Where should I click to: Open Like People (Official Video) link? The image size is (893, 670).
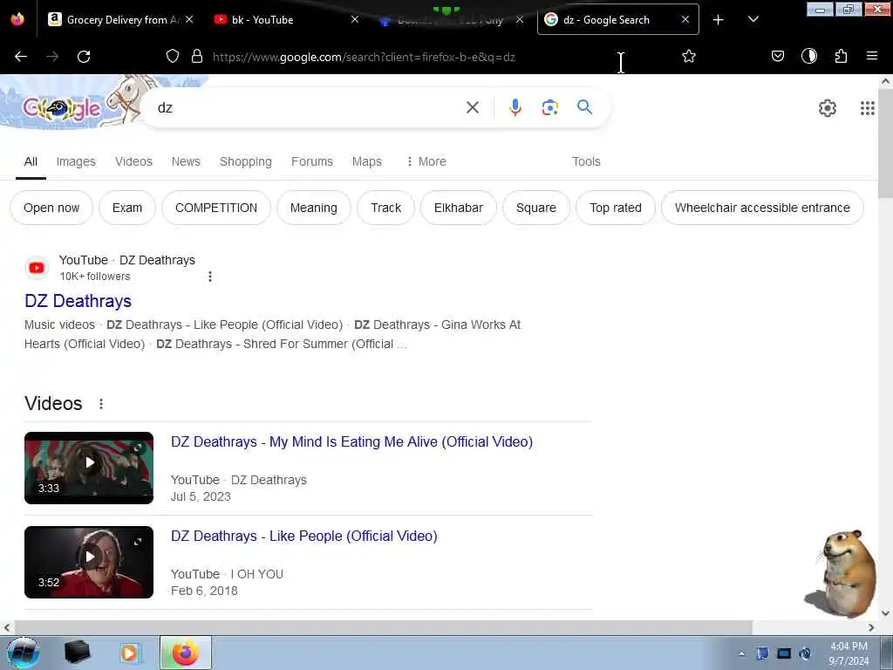point(304,537)
